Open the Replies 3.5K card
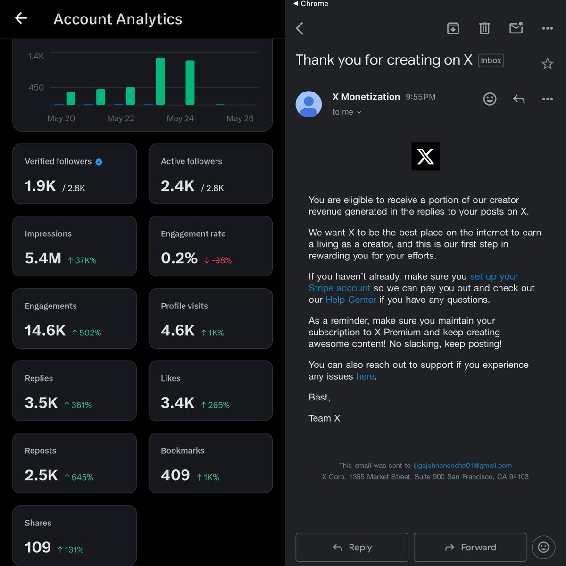Image resolution: width=566 pixels, height=566 pixels. [75, 391]
